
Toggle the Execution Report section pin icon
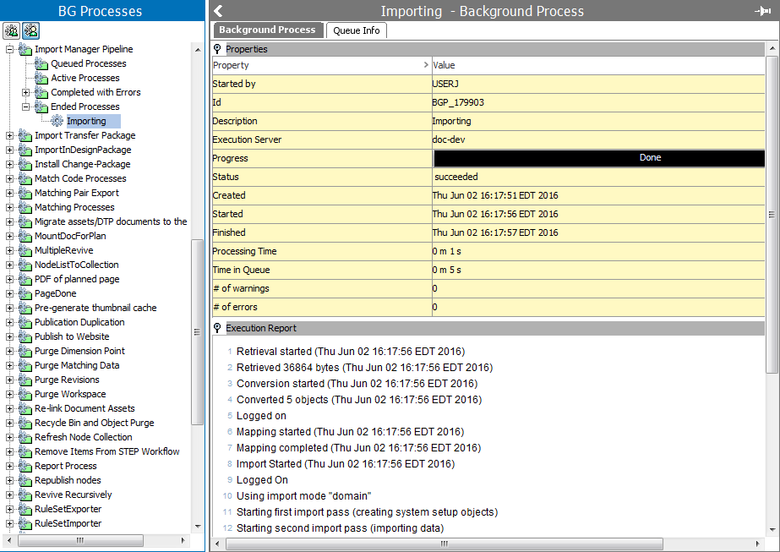pos(218,328)
